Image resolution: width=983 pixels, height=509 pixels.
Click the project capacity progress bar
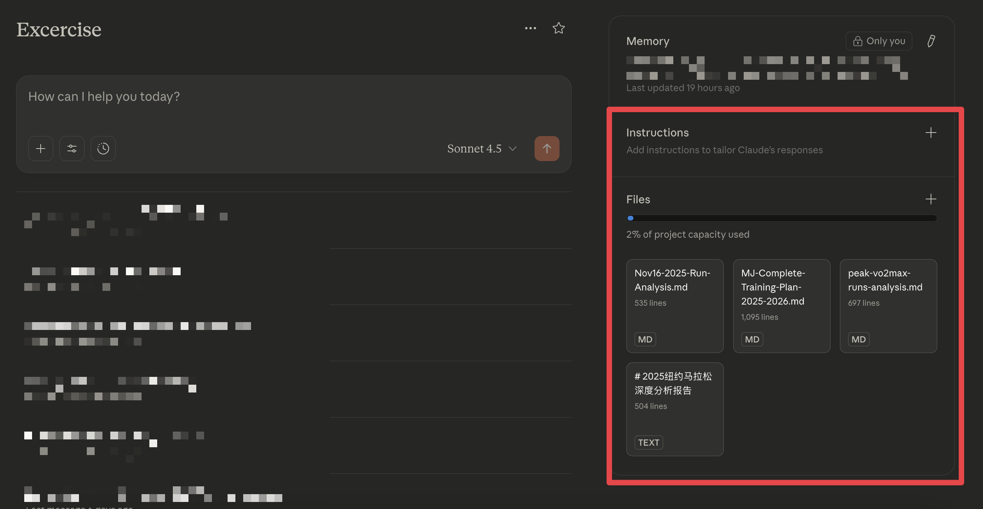pyautogui.click(x=781, y=218)
